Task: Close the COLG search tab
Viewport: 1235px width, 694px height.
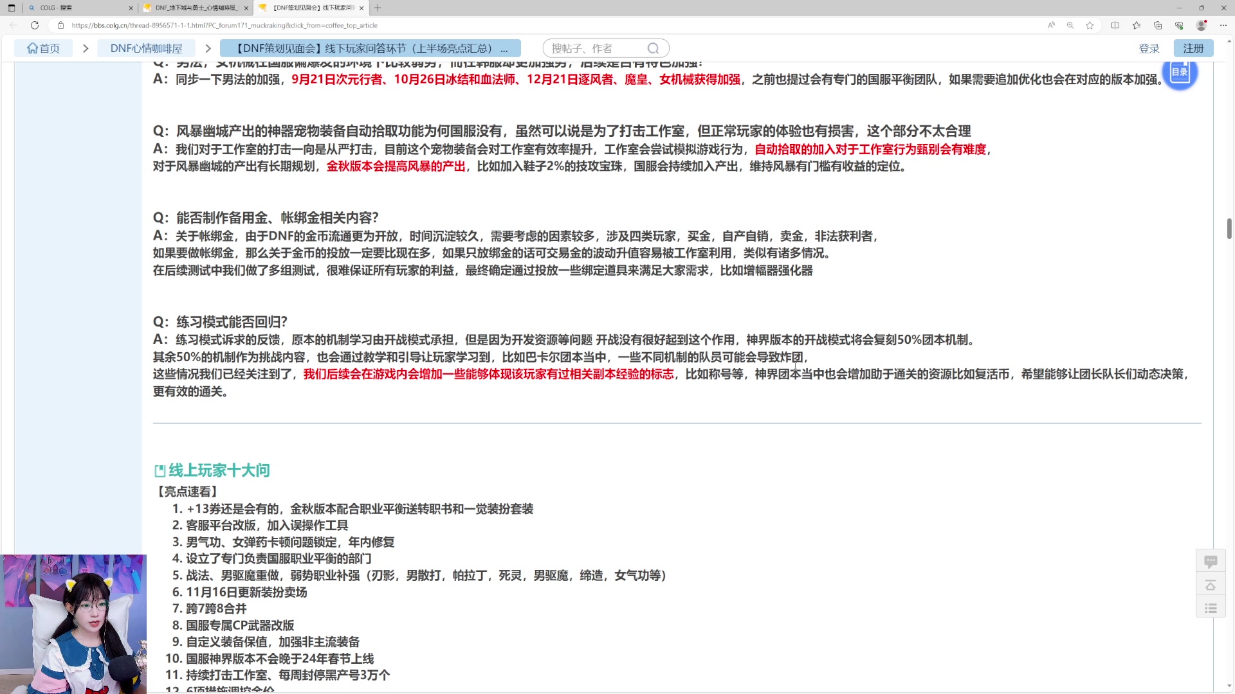Action: (131, 8)
